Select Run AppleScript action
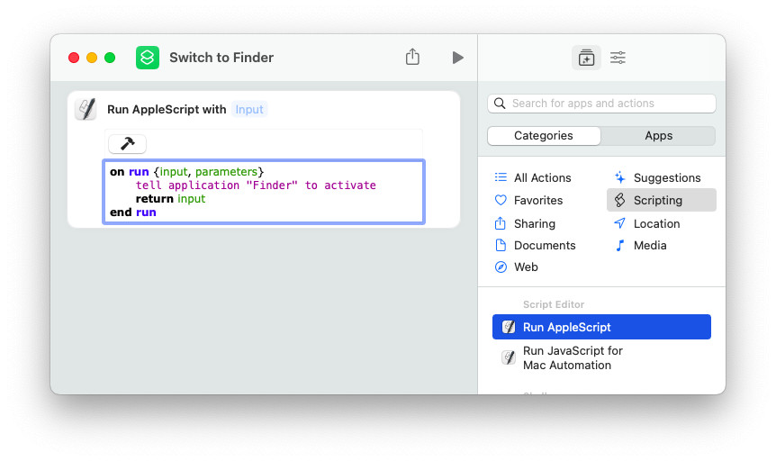 [x=601, y=327]
